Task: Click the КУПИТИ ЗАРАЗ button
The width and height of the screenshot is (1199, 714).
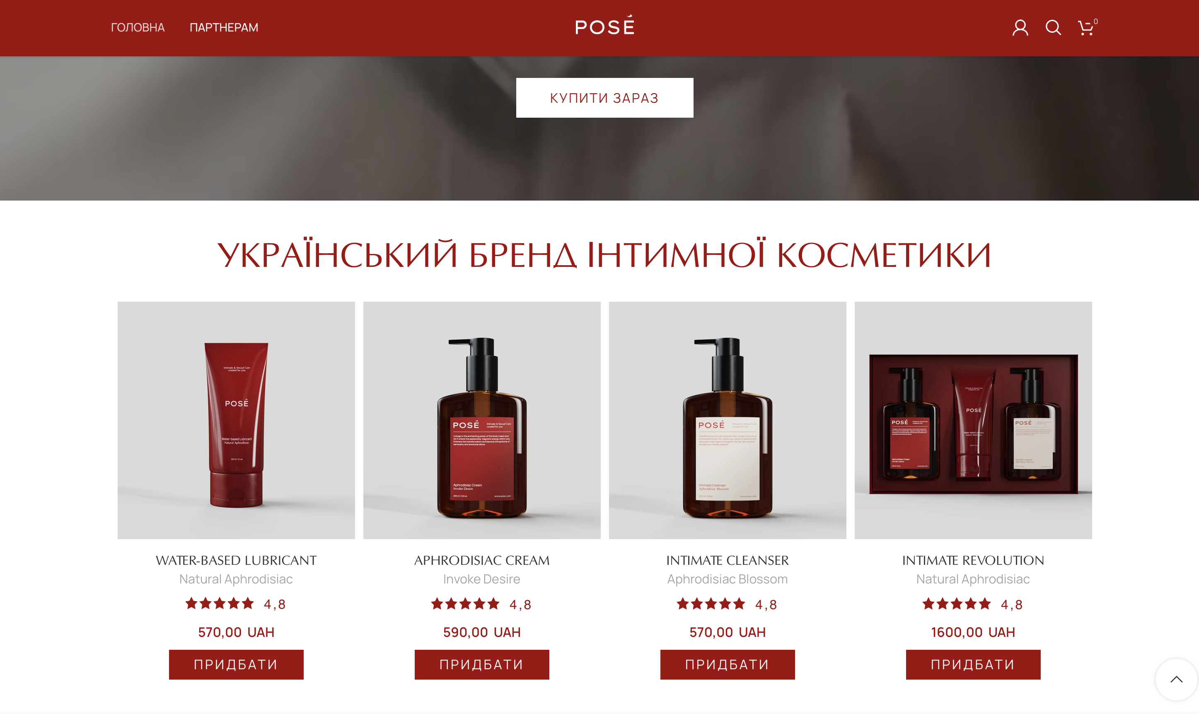Action: tap(604, 98)
